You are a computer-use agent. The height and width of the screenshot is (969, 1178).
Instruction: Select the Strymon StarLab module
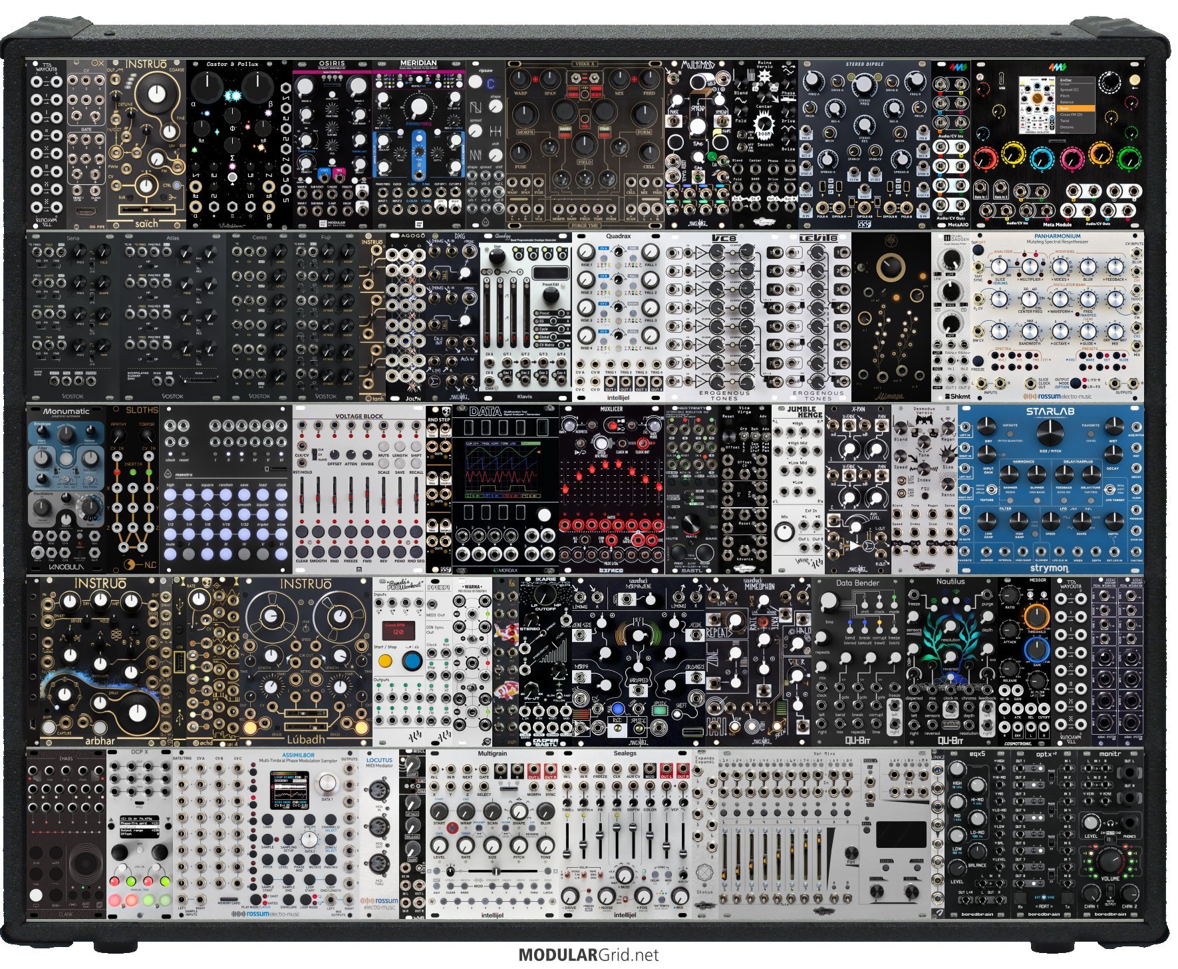pyautogui.click(x=1050, y=489)
